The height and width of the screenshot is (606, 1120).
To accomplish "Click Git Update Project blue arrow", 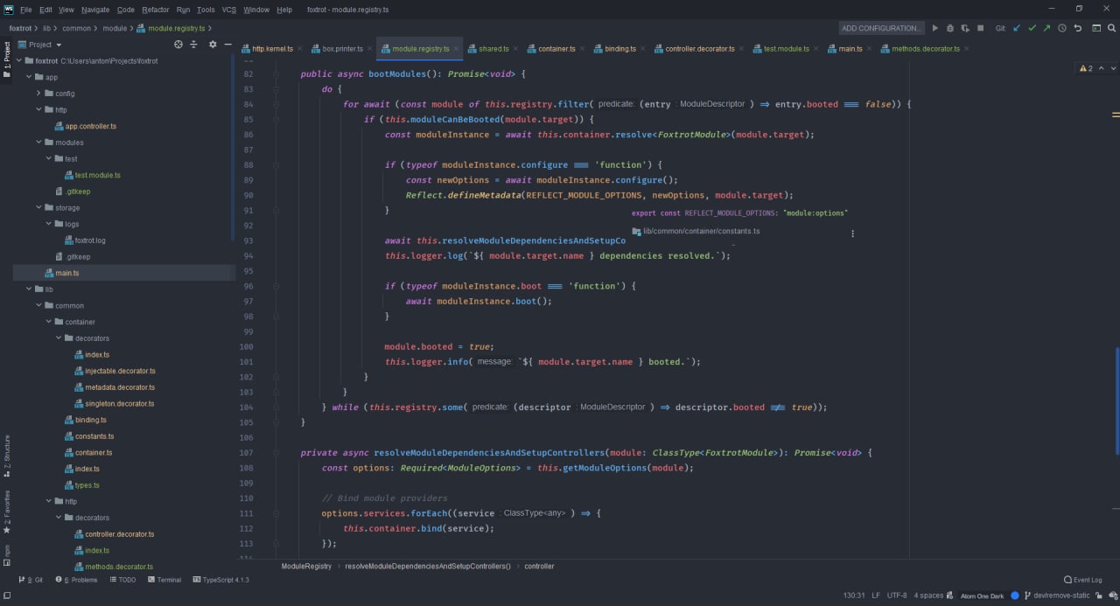I will click(1017, 28).
